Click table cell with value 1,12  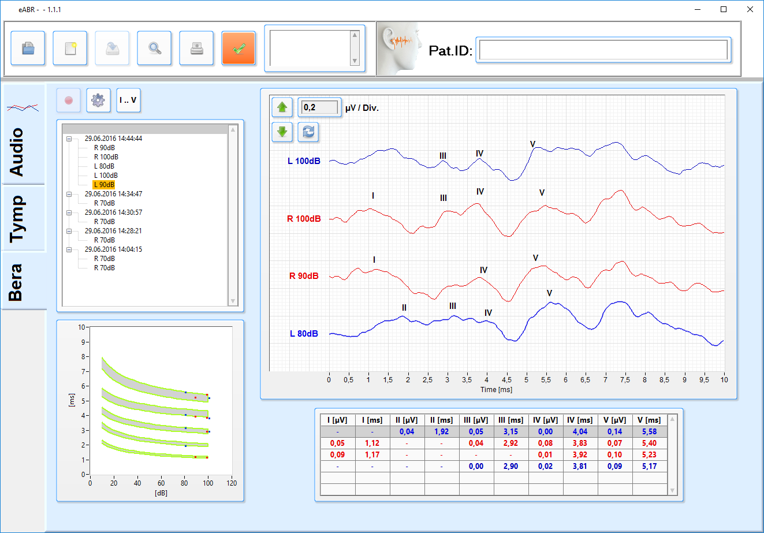[372, 443]
